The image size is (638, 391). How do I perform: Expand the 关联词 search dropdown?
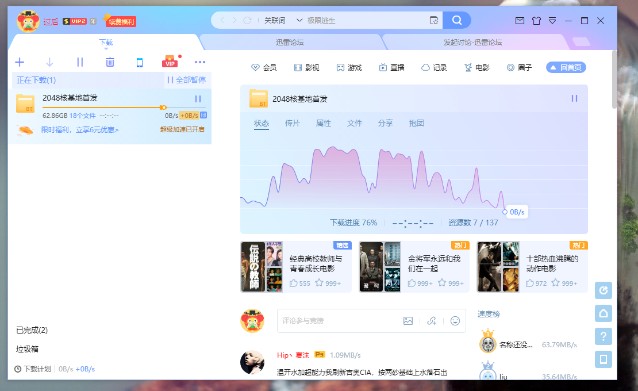pyautogui.click(x=299, y=19)
